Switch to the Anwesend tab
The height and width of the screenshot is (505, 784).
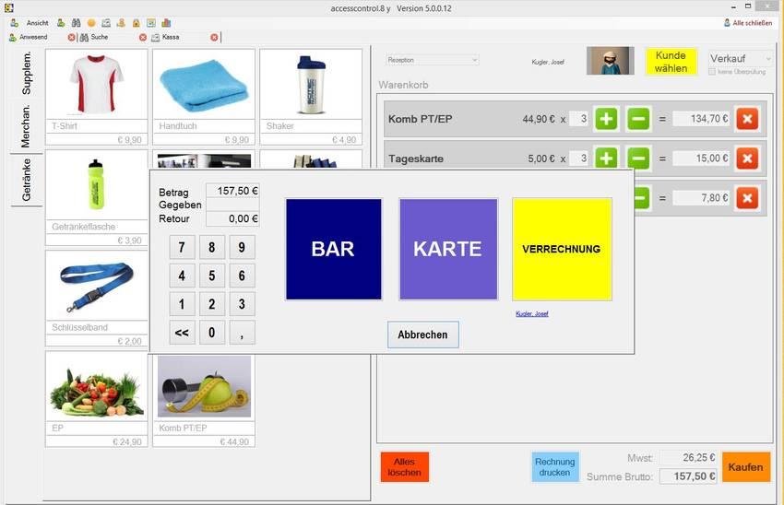pos(33,37)
